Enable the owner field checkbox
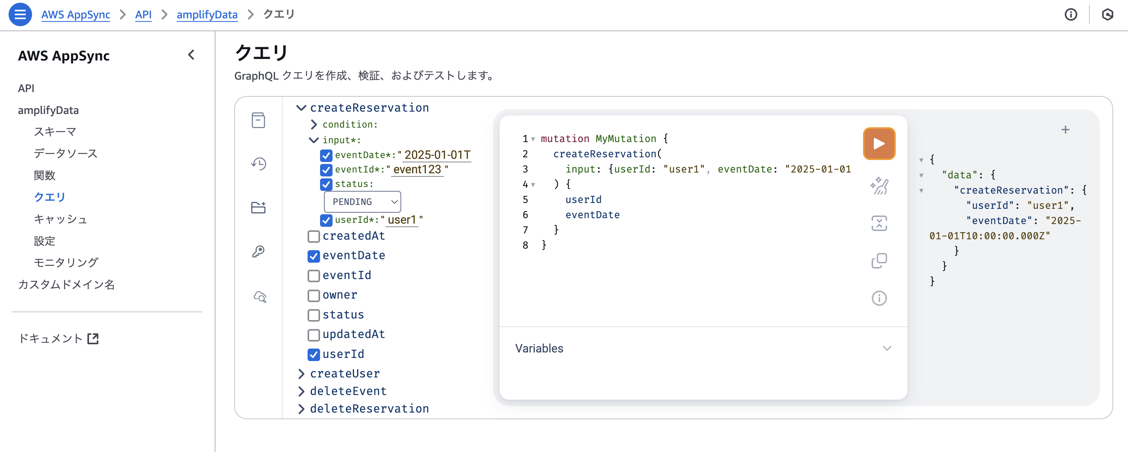Image resolution: width=1128 pixels, height=452 pixels. pos(313,295)
